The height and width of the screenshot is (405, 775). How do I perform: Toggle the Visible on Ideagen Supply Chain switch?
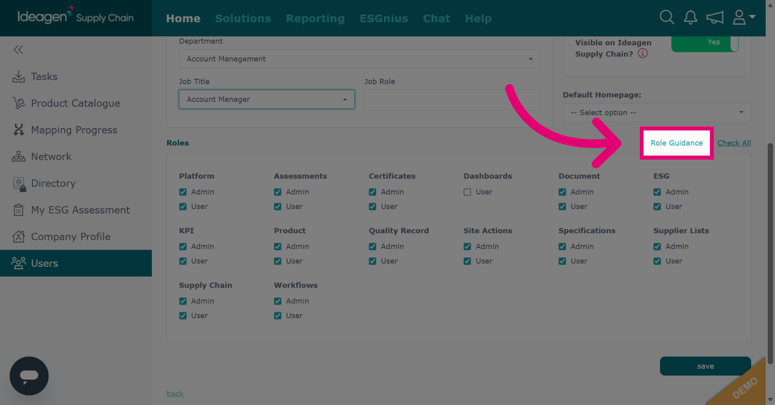click(x=705, y=43)
